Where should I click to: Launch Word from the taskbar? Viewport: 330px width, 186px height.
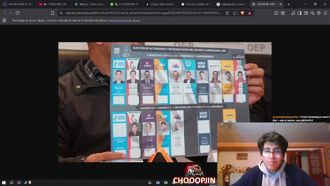pos(158,183)
